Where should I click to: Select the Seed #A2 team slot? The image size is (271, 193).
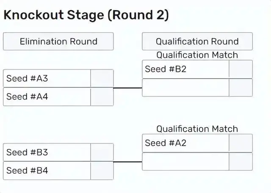[185, 143]
